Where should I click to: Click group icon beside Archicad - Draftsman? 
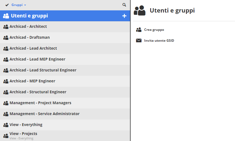[x=6, y=38]
